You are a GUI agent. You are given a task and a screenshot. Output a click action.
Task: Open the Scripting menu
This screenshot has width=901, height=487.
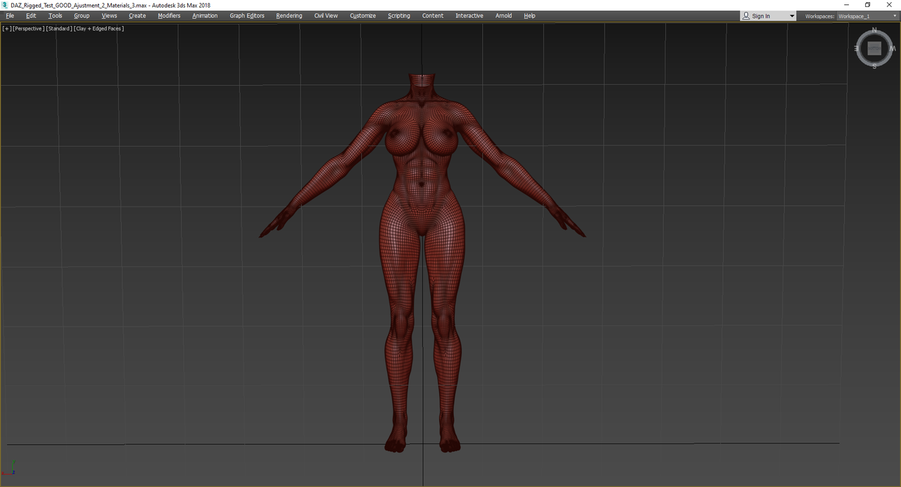click(x=398, y=15)
